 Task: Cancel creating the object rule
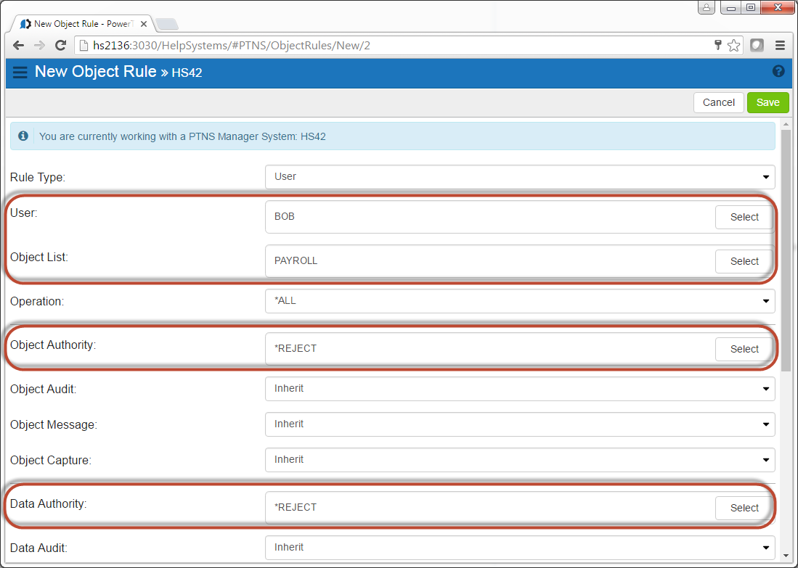pyautogui.click(x=718, y=102)
